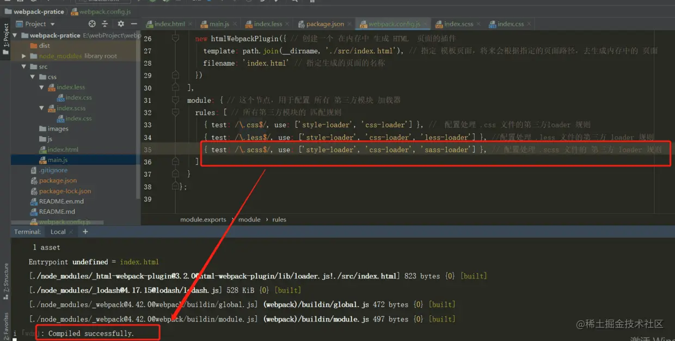Open the 1: Project tool window tab

(x=5, y=39)
